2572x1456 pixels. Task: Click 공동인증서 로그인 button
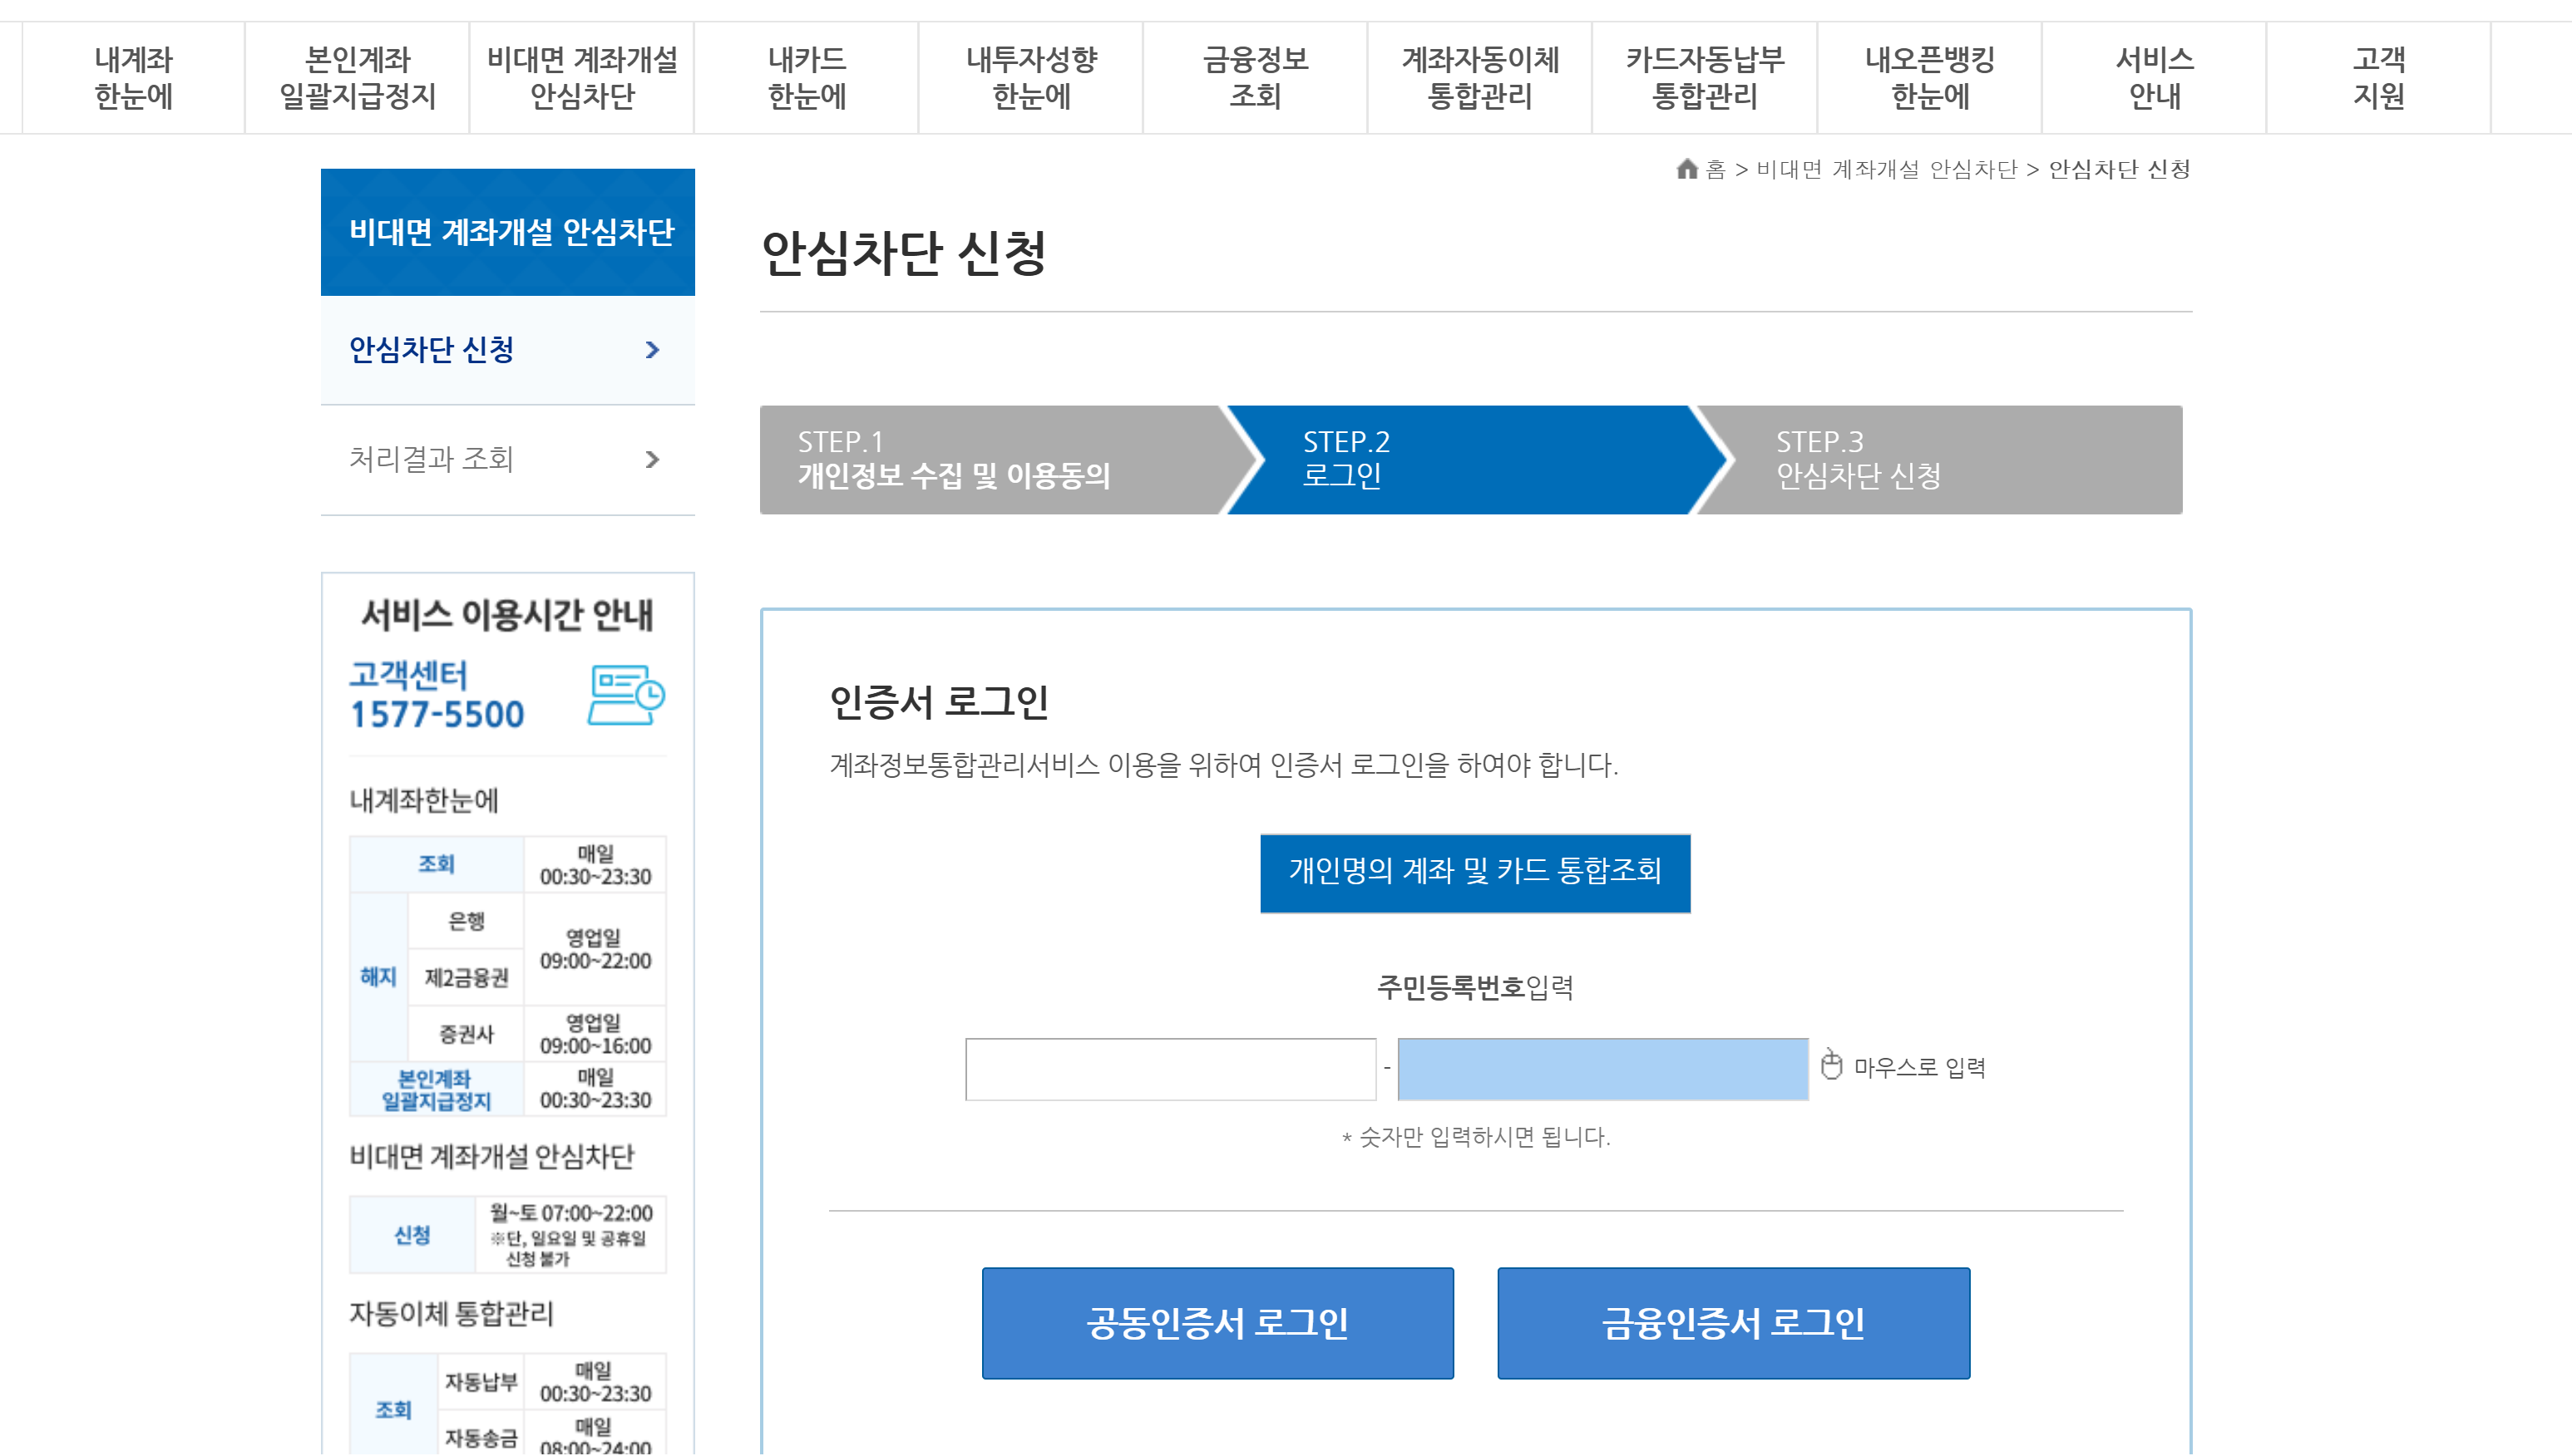[x=1217, y=1323]
